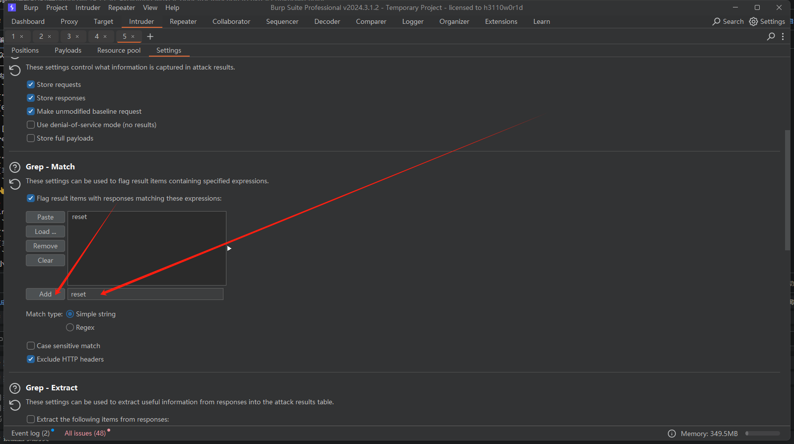Switch to the Learn tab

pos(542,21)
